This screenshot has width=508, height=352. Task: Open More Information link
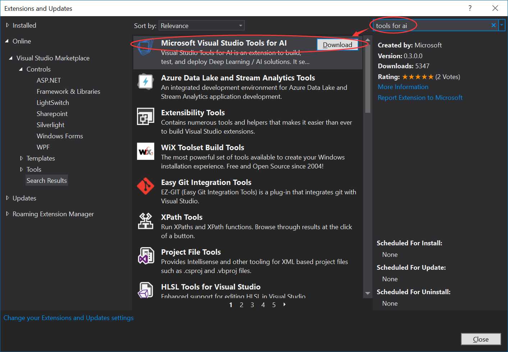click(403, 87)
